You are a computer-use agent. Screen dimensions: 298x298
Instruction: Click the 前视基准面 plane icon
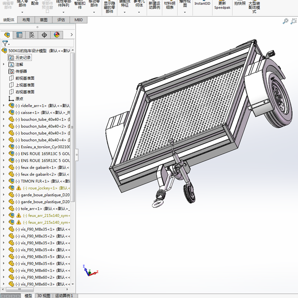click(x=11, y=78)
